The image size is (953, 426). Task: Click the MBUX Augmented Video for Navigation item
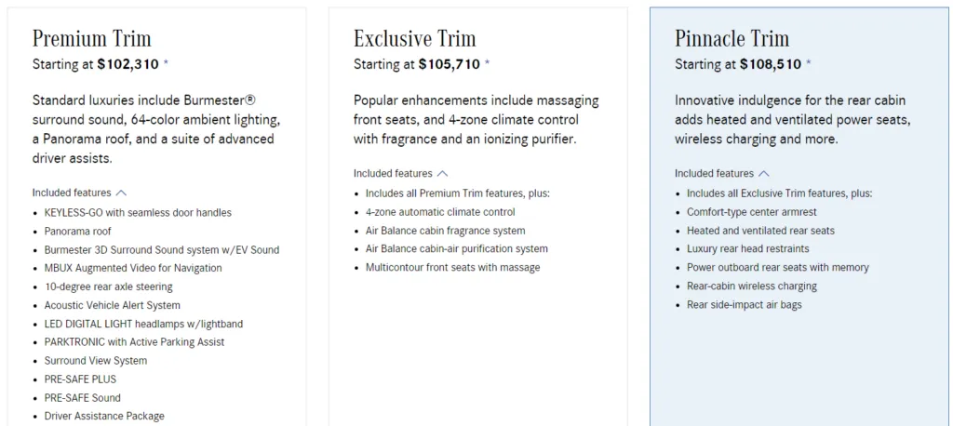(x=133, y=268)
